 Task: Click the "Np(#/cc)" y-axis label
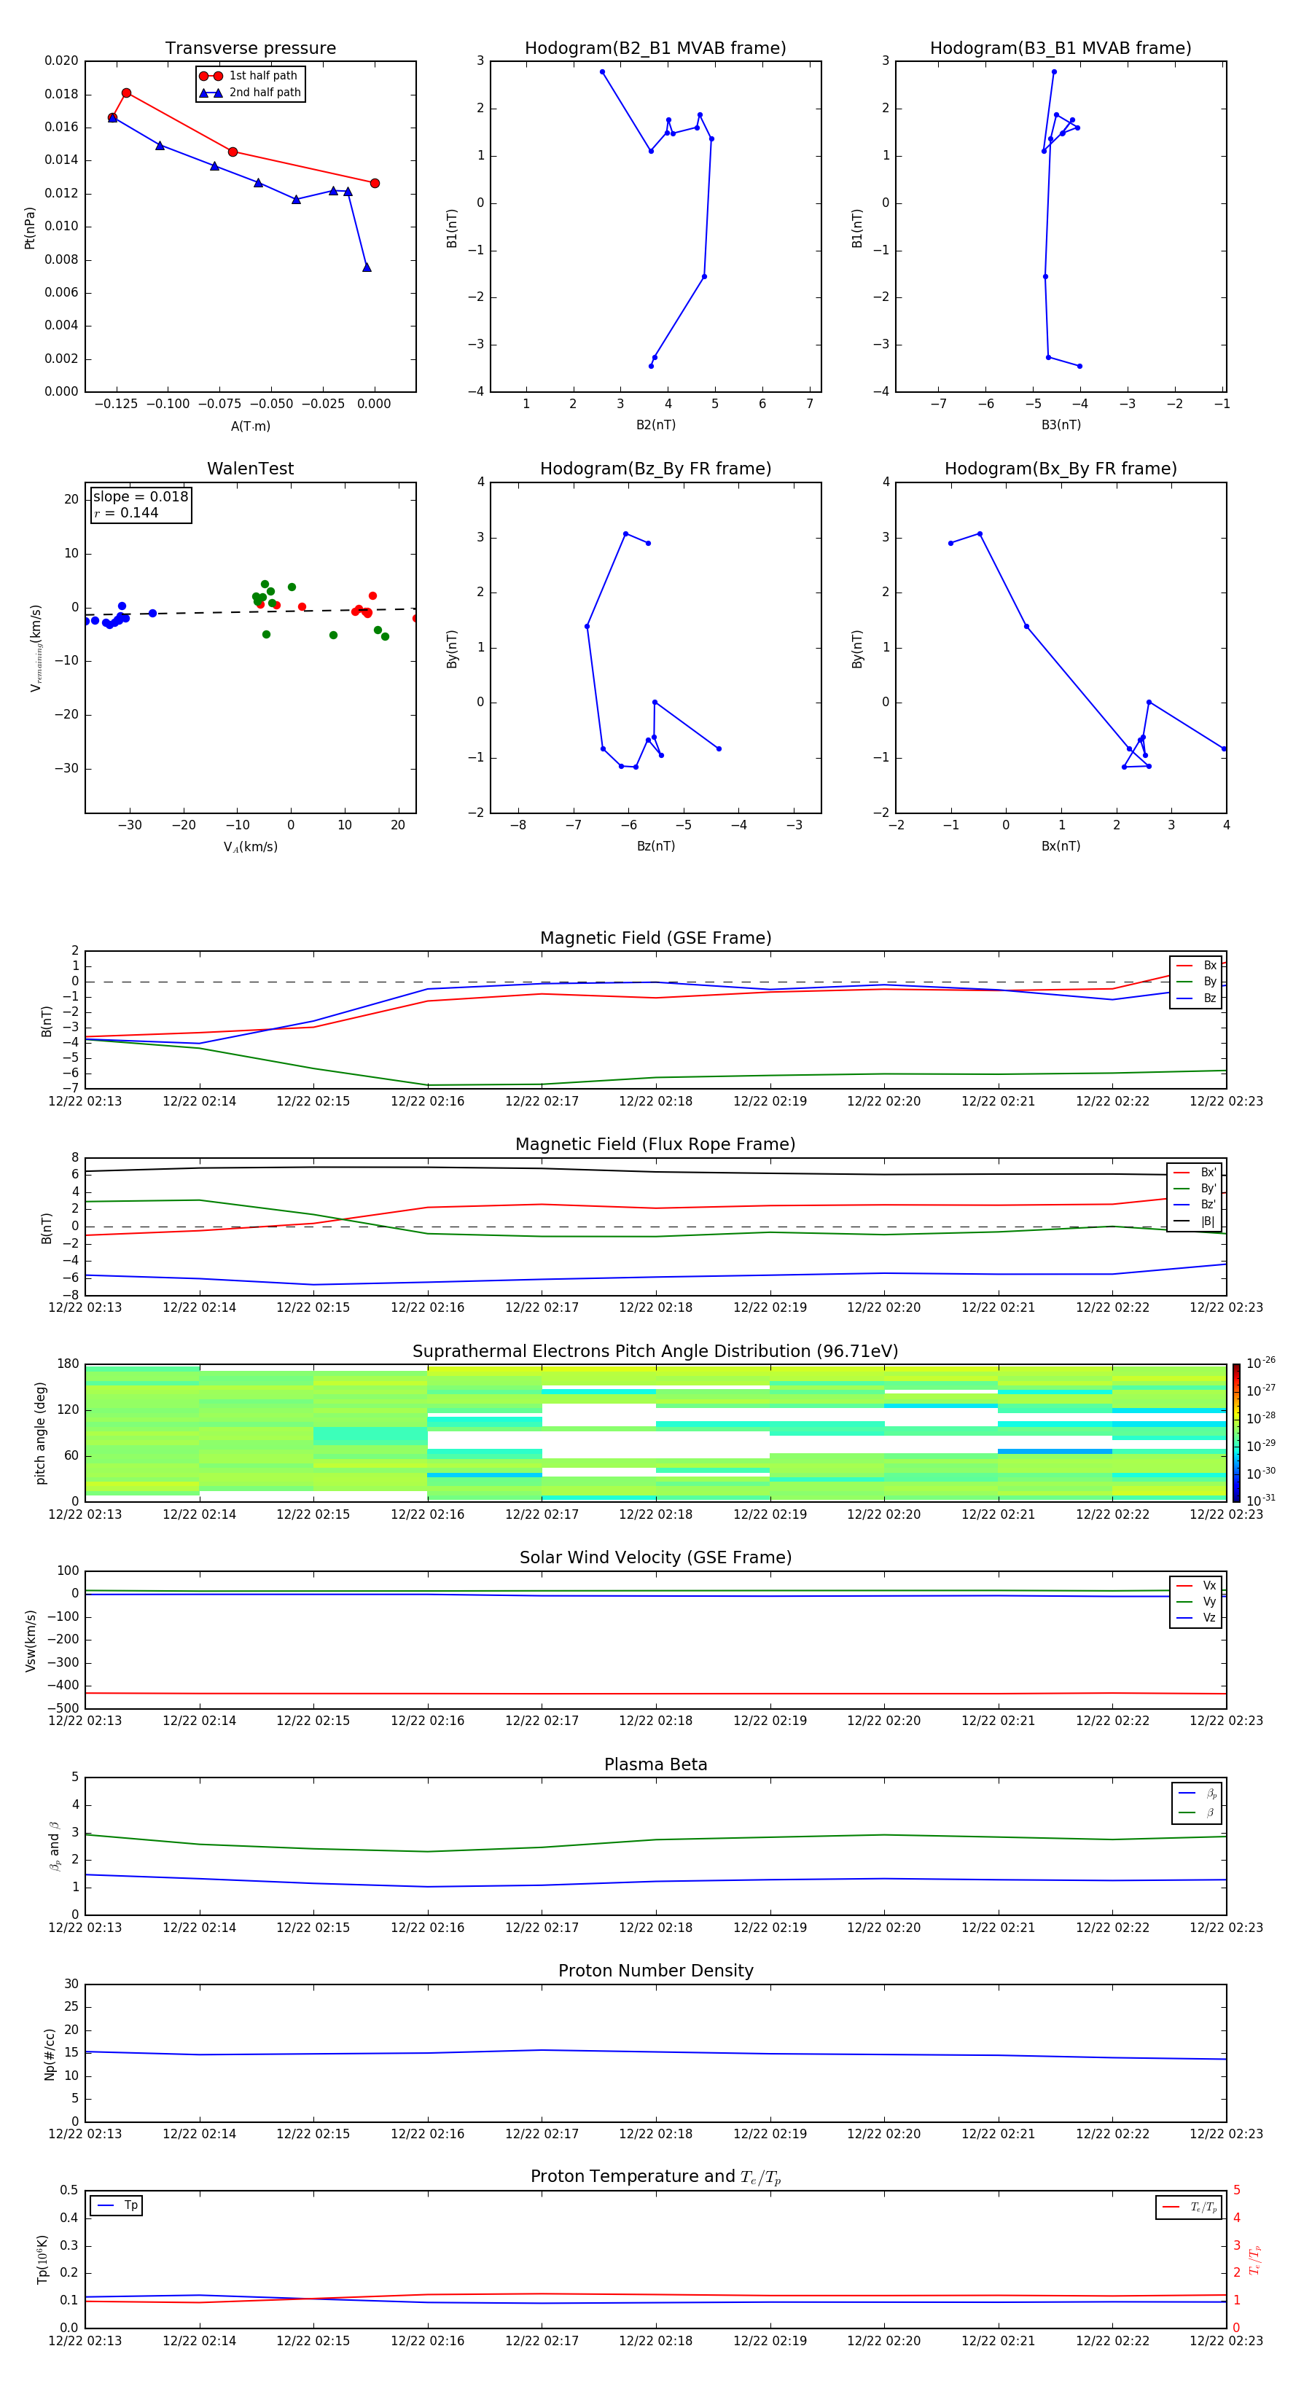coord(50,2054)
